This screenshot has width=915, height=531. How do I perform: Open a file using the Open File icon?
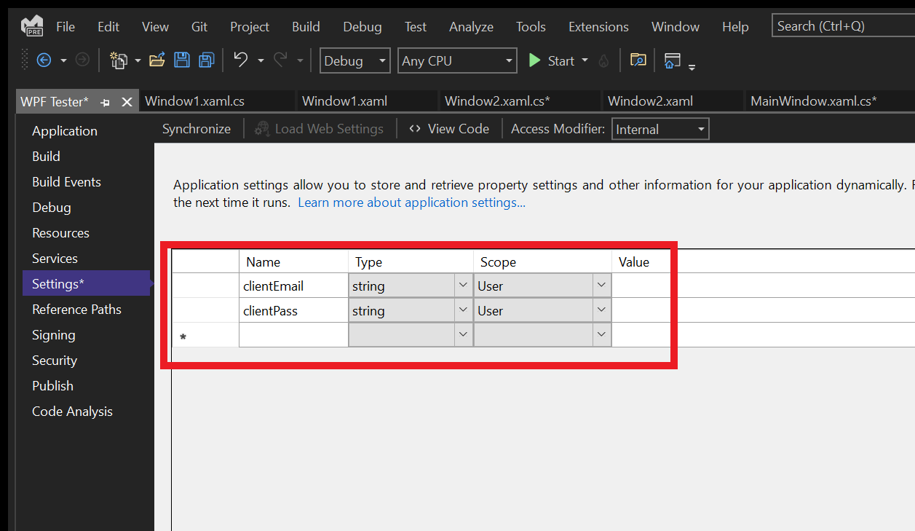coord(157,60)
